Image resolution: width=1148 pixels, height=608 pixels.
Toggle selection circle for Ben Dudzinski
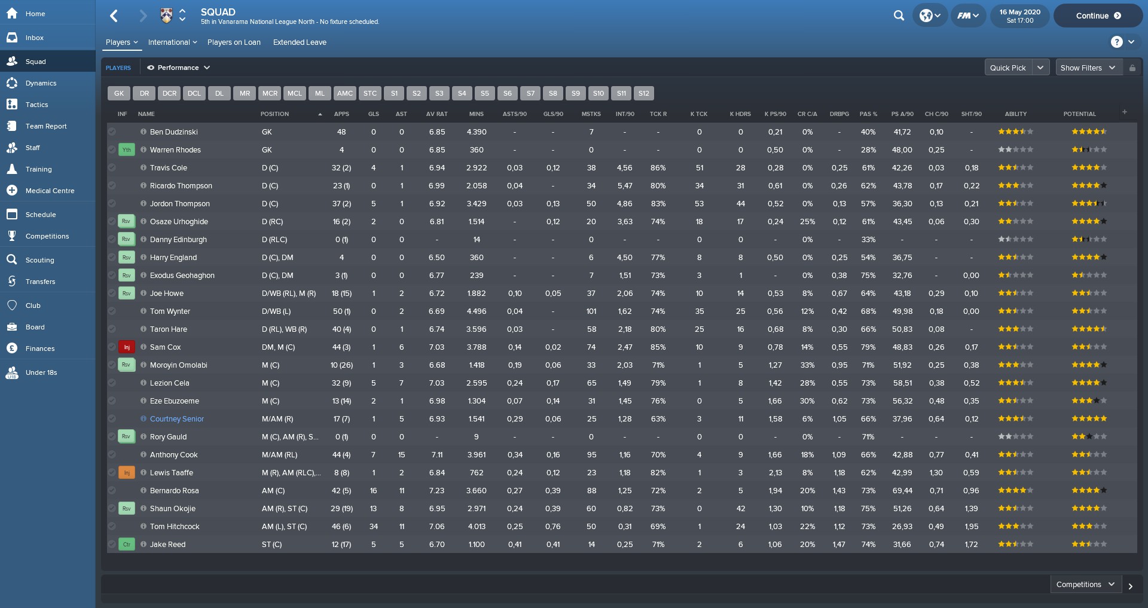tap(112, 132)
